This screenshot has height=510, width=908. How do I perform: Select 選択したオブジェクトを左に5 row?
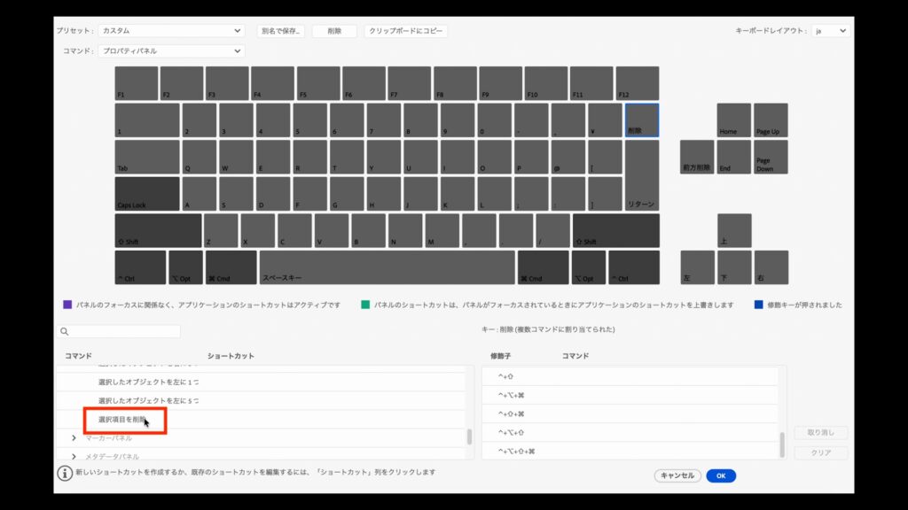[x=260, y=401]
